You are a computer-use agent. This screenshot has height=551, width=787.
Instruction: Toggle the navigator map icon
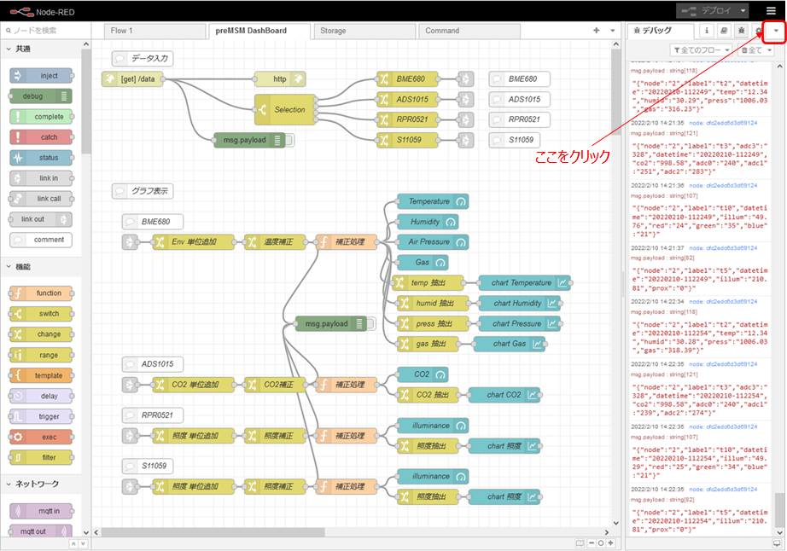pyautogui.click(x=580, y=542)
